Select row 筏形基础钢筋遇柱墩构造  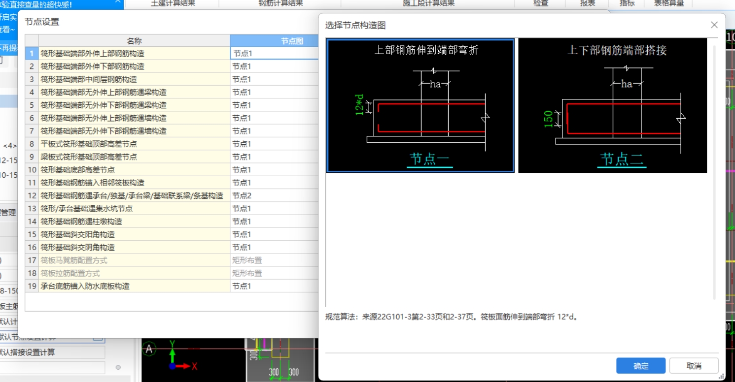tap(134, 222)
